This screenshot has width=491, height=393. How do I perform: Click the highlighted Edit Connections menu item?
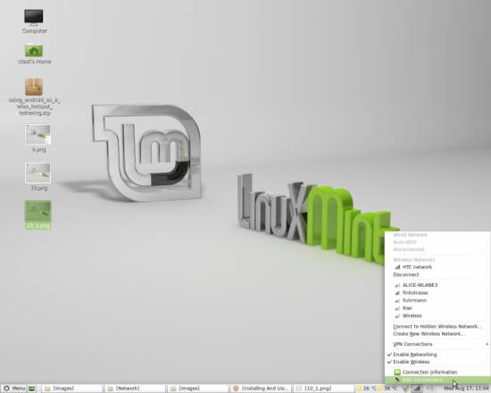(437, 380)
